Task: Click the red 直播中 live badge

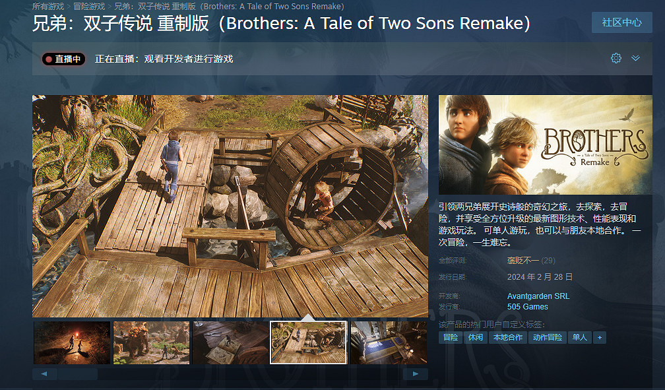Action: point(63,59)
